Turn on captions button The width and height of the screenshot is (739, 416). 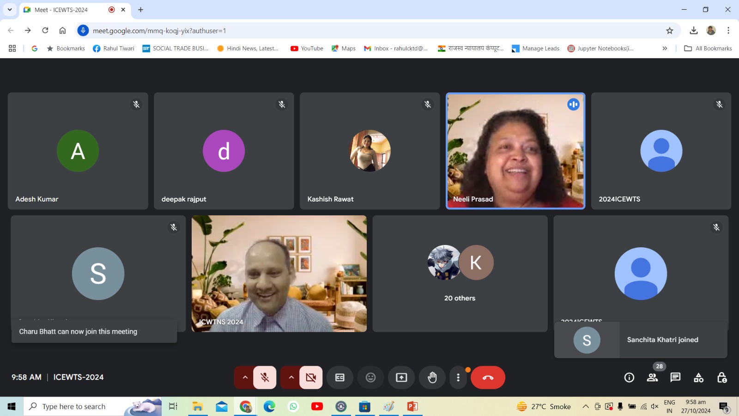click(x=340, y=378)
